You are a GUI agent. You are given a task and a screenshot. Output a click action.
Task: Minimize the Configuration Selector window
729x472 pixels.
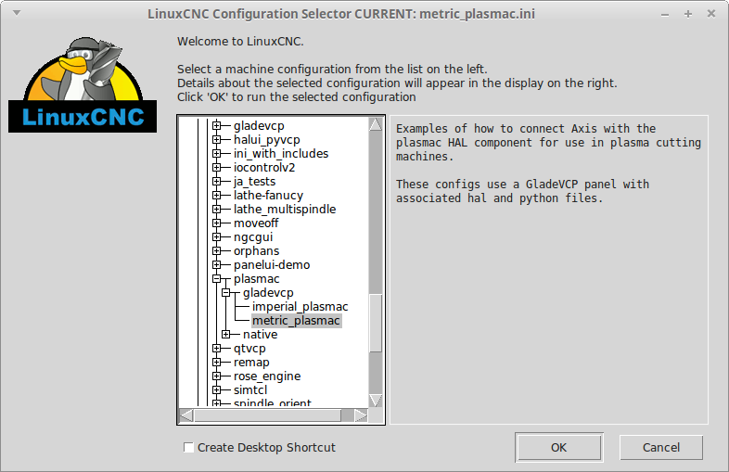tap(665, 15)
